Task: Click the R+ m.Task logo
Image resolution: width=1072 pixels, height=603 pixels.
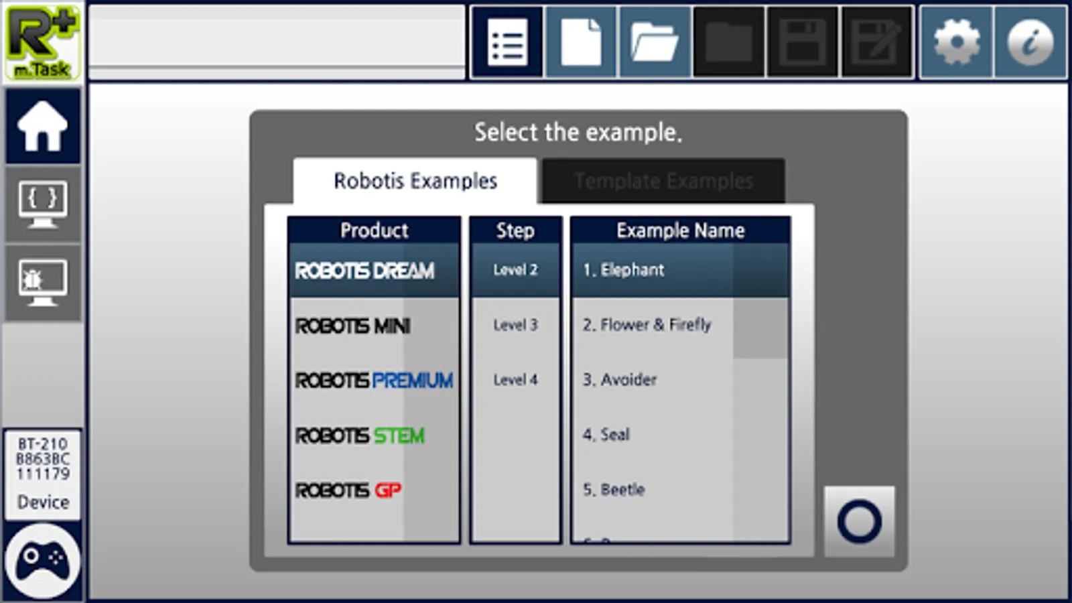Action: click(43, 42)
